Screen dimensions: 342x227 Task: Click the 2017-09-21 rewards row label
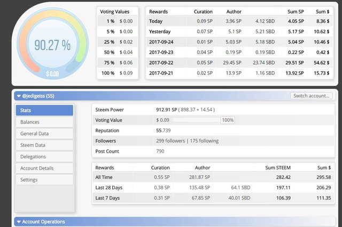[161, 73]
